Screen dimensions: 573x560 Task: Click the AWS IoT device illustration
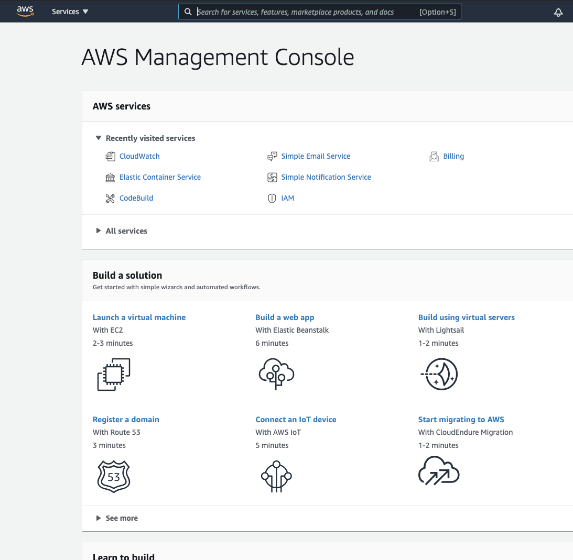coord(276,476)
